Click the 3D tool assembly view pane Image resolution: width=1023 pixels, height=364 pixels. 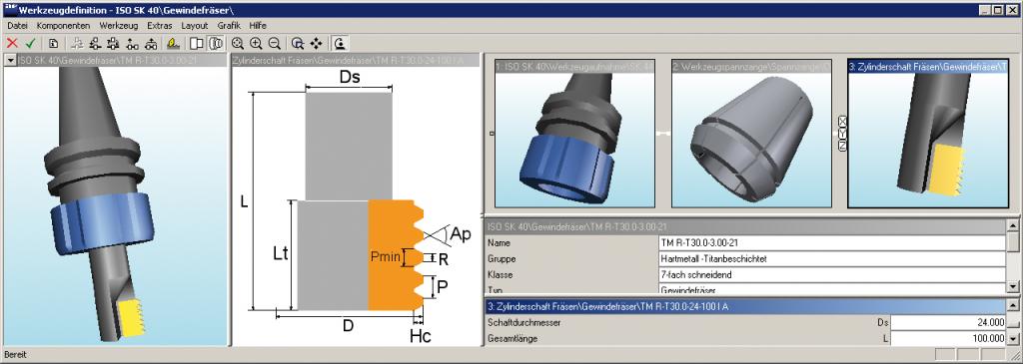[116, 205]
